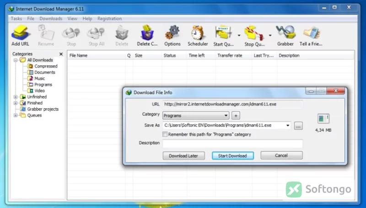Select the Programs category in tree
This screenshot has height=208, width=366.
point(40,84)
